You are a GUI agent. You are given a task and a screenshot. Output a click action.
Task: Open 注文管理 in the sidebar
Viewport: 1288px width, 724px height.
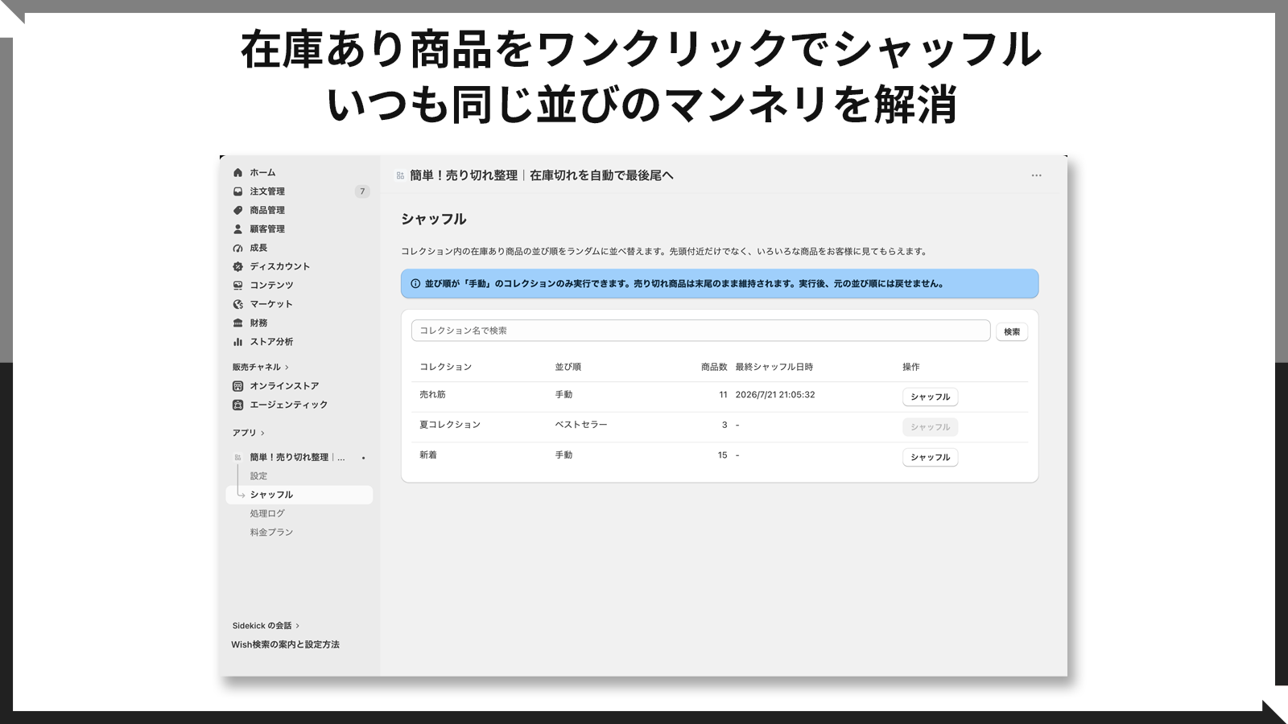pos(267,191)
